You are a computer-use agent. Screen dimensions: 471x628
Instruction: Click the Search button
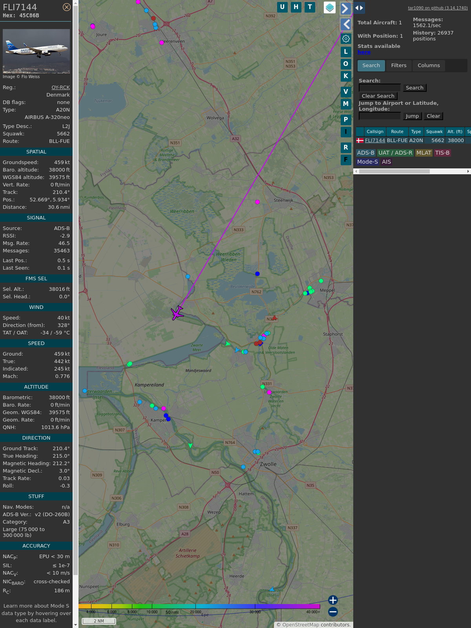(414, 88)
